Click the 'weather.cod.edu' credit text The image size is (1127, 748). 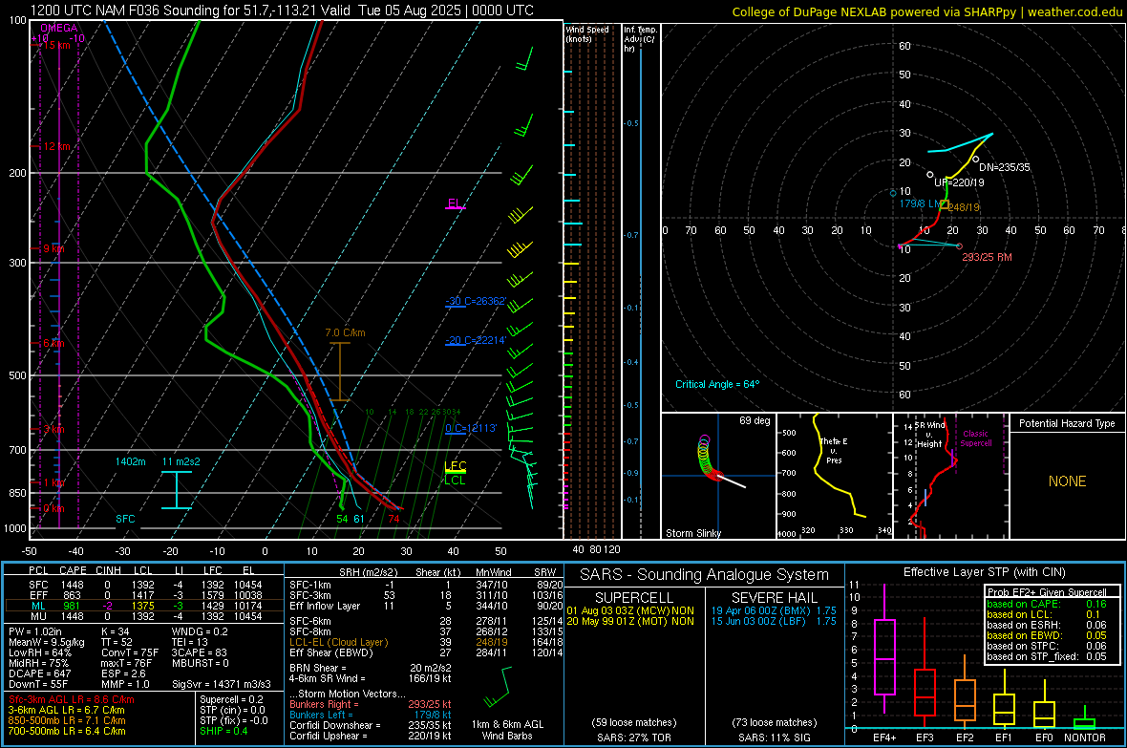coord(1074,11)
